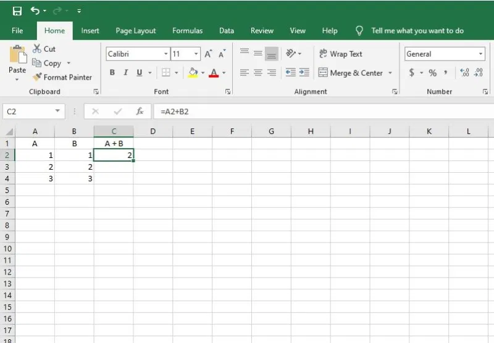Switch to the Insert tab
Image resolution: width=494 pixels, height=343 pixels.
[90, 30]
